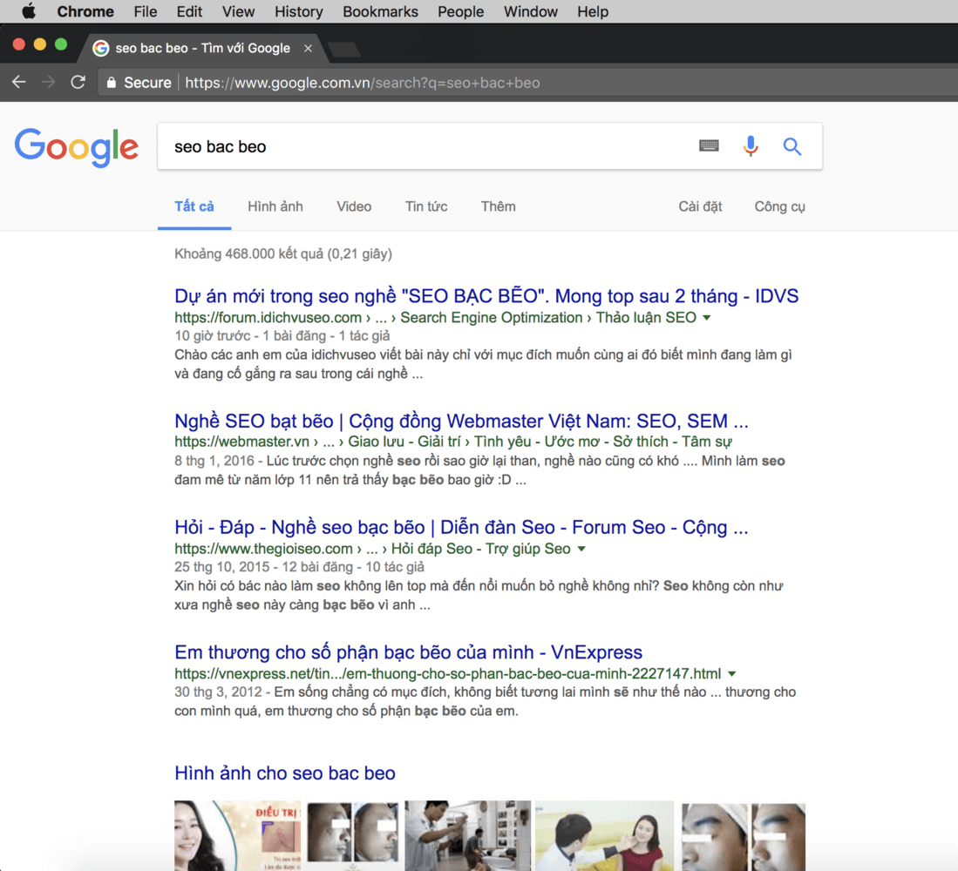
Task: Click the webmaster.vn green breadcrumb URL
Action: pyautogui.click(x=452, y=442)
